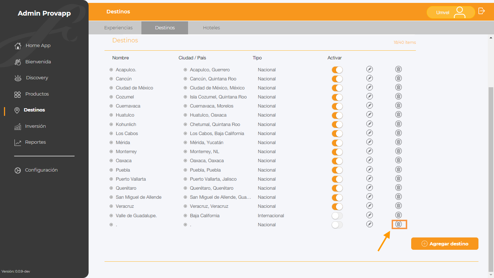Click the Umvel user button
This screenshot has height=278, width=494.
[x=451, y=12]
